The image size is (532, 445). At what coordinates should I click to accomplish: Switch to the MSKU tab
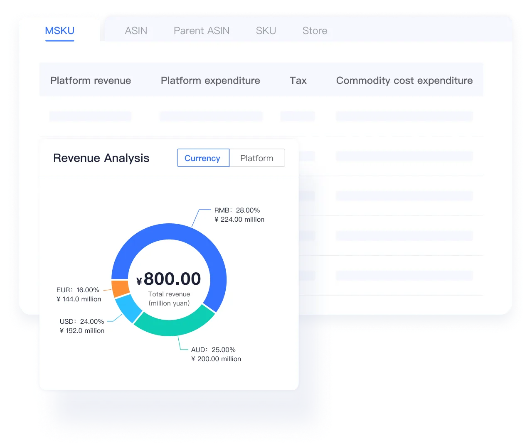coord(59,31)
